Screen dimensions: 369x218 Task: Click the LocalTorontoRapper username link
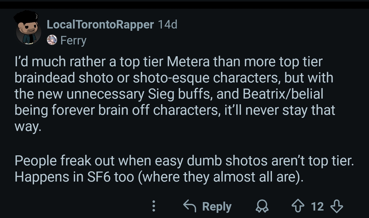[x=100, y=25]
